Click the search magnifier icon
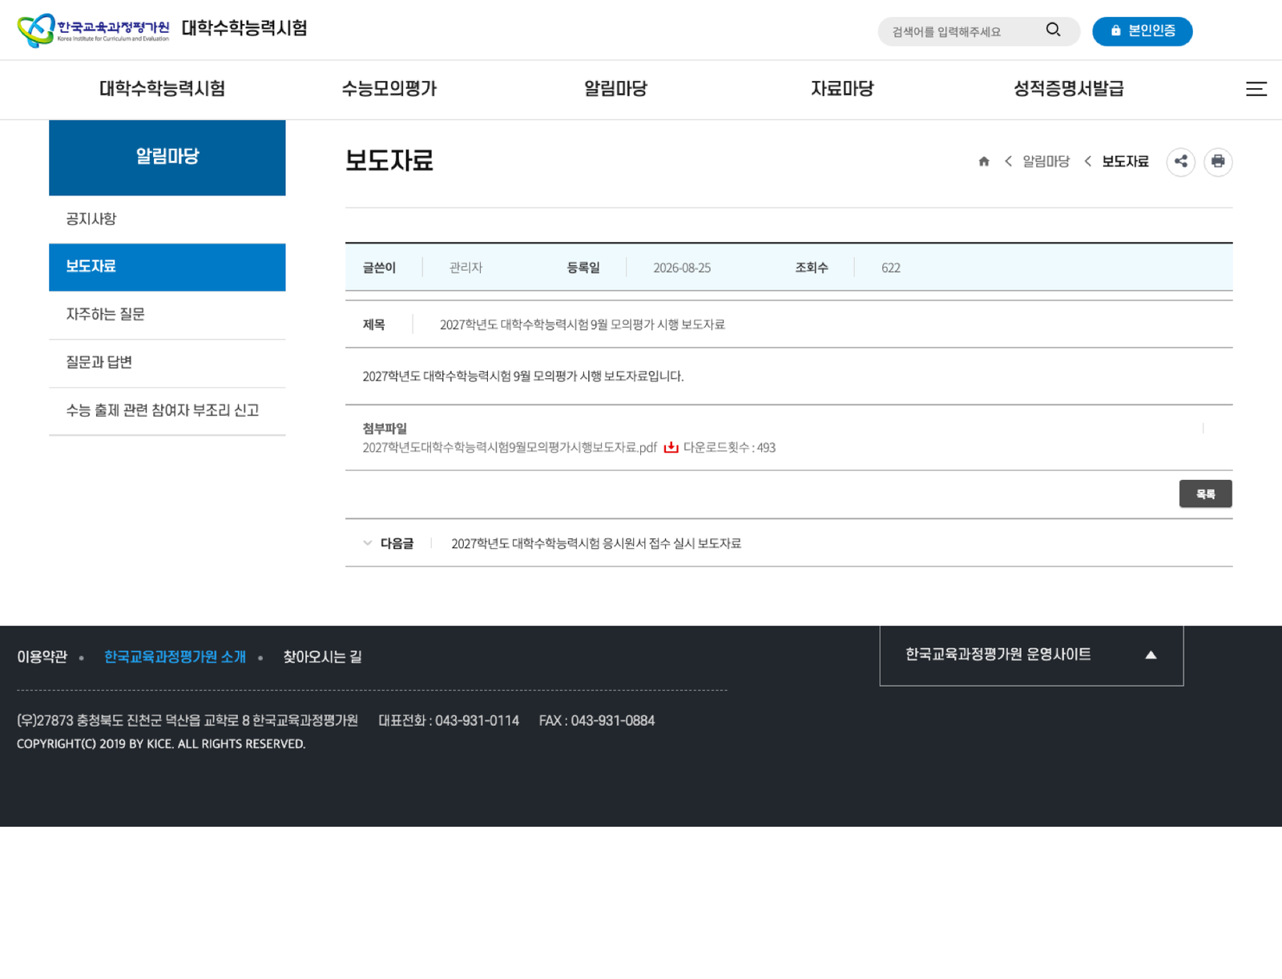Screen dimensions: 1282x979 (1053, 30)
